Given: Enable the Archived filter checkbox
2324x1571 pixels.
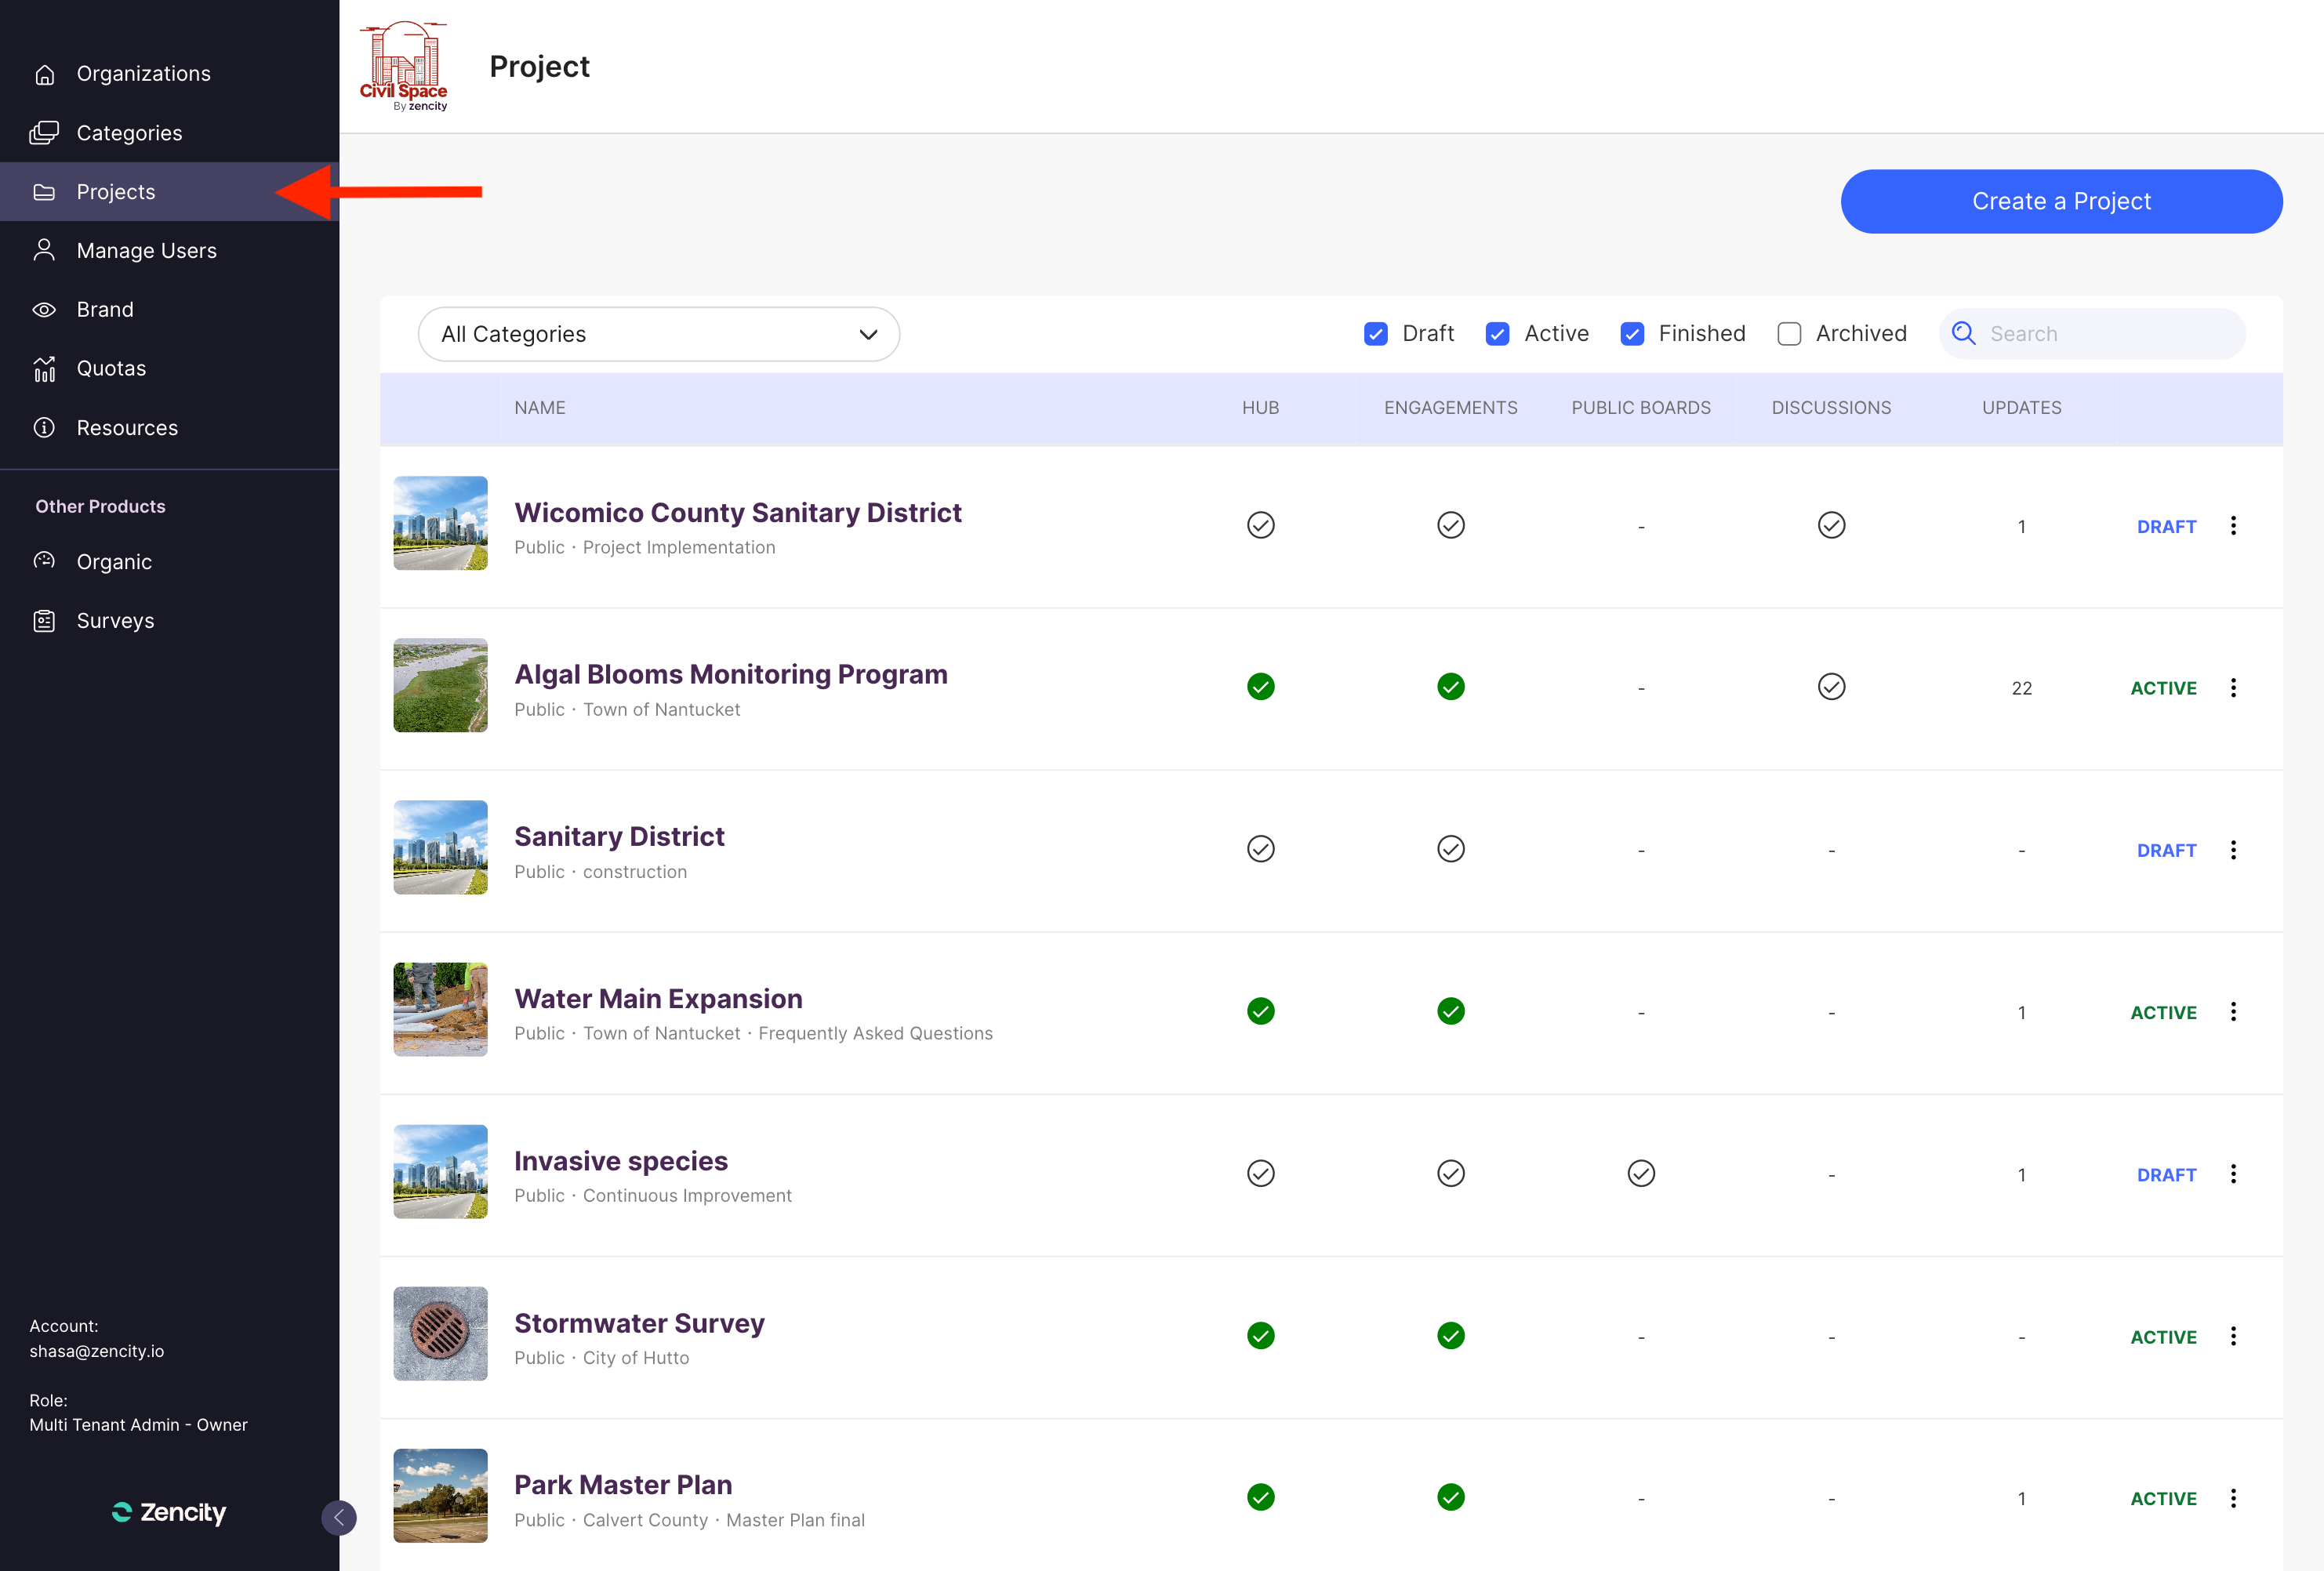Looking at the screenshot, I should pos(1788,334).
